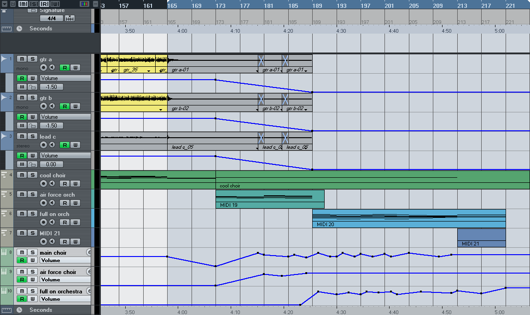This screenshot has height=315, width=530.
Task: Solo the cool choir track
Action: pos(32,175)
